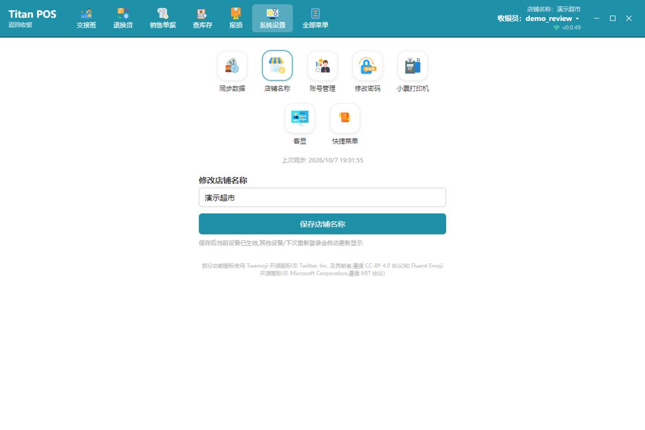
Task: Open the 客显 customer display icon
Action: pos(300,118)
